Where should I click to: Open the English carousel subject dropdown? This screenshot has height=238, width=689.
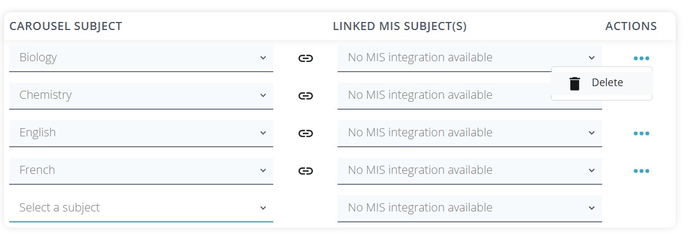(141, 133)
